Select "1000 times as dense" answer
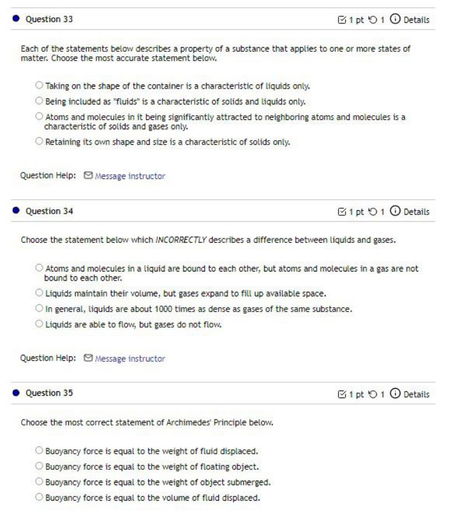The image size is (449, 513). click(x=39, y=309)
